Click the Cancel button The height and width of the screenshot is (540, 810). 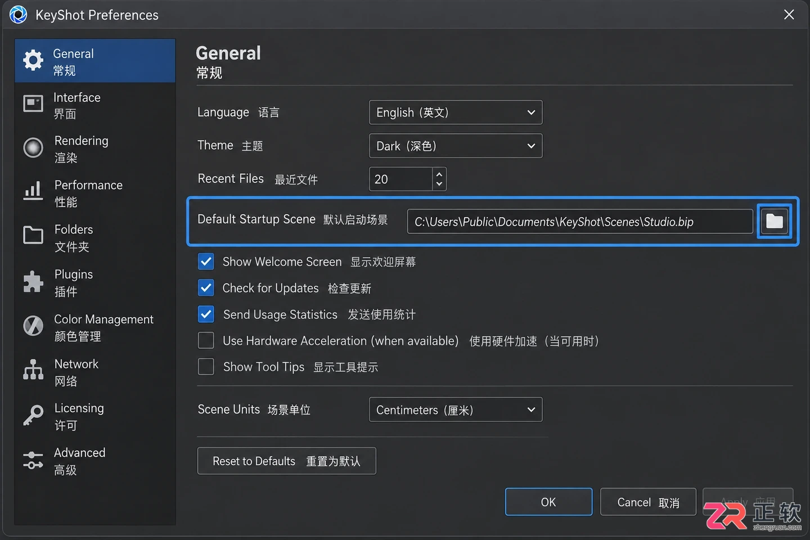(648, 502)
